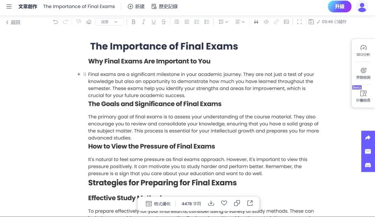Screen dimensions: 375x217
Task: Click the share arrow icon
Action: [x=368, y=138]
